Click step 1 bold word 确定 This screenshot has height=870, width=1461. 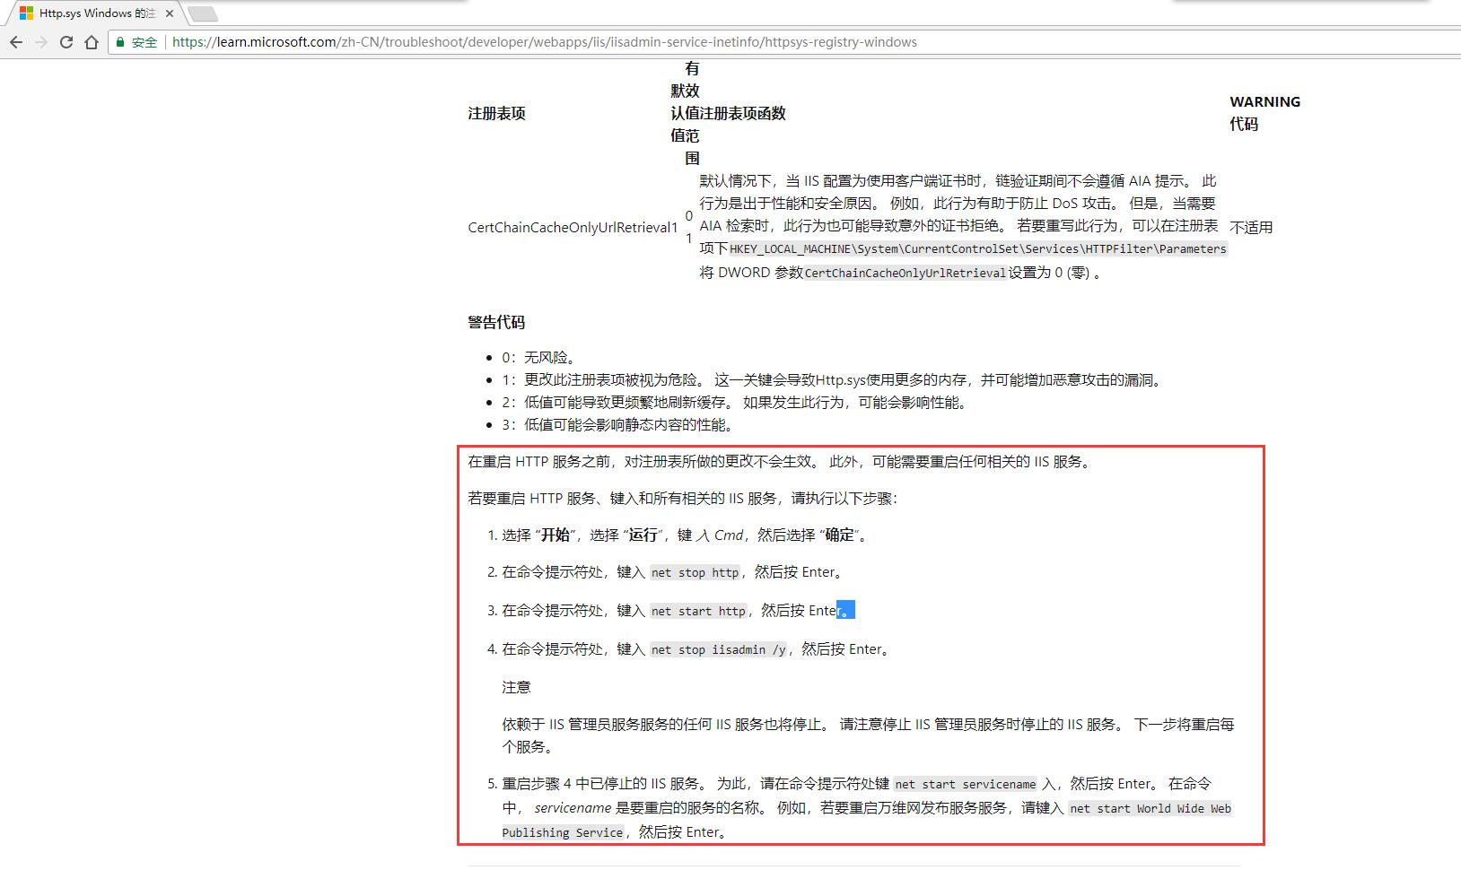(839, 535)
